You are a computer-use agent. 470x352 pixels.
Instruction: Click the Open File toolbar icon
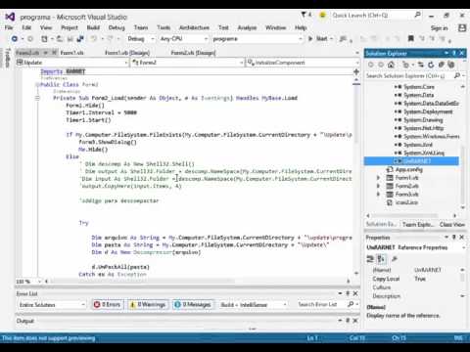coord(60,39)
